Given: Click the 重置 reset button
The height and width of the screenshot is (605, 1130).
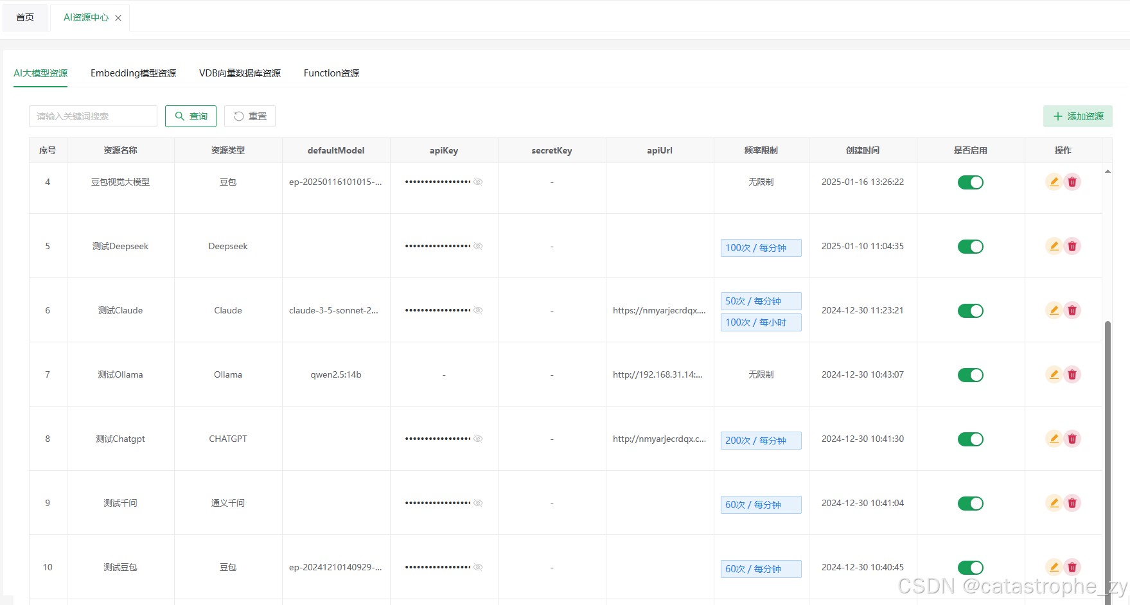Looking at the screenshot, I should [x=250, y=116].
